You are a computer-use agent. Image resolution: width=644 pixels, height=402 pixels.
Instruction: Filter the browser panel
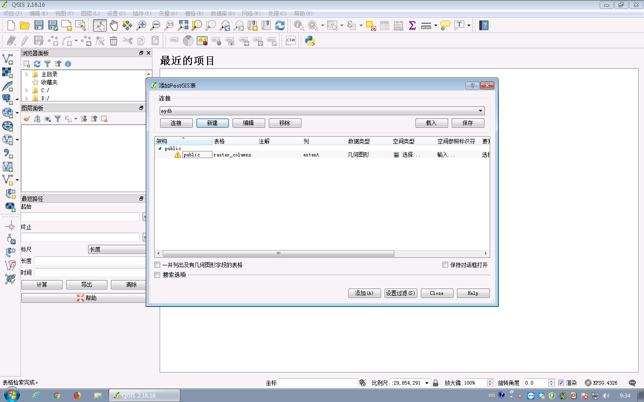(x=47, y=64)
